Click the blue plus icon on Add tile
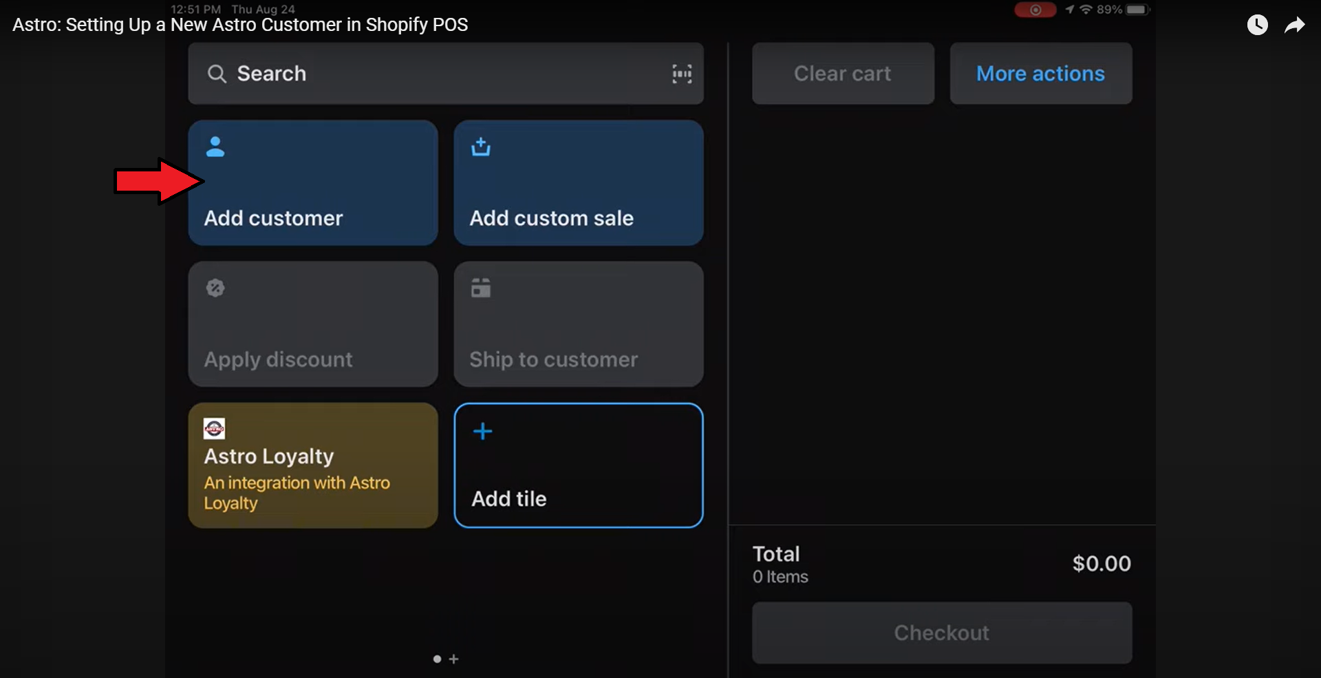 click(483, 432)
